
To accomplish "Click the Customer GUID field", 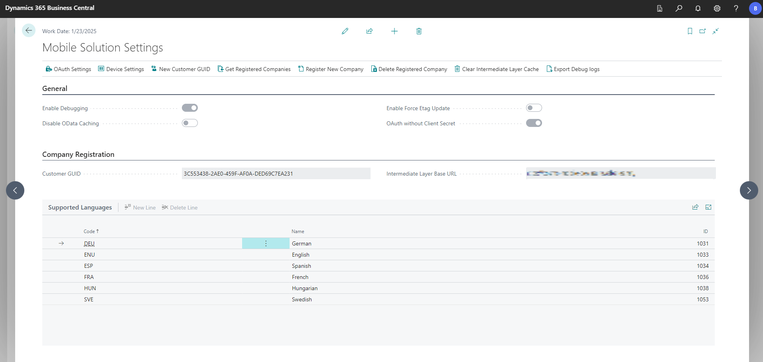I will [x=276, y=174].
